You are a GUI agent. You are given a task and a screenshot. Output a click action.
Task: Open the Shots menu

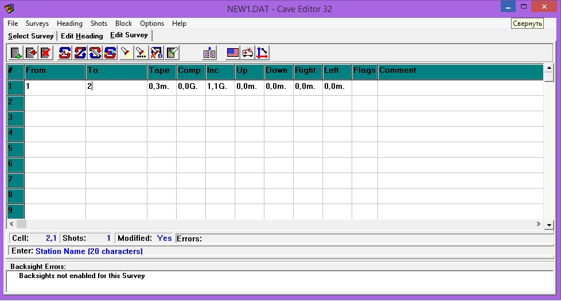(x=99, y=24)
